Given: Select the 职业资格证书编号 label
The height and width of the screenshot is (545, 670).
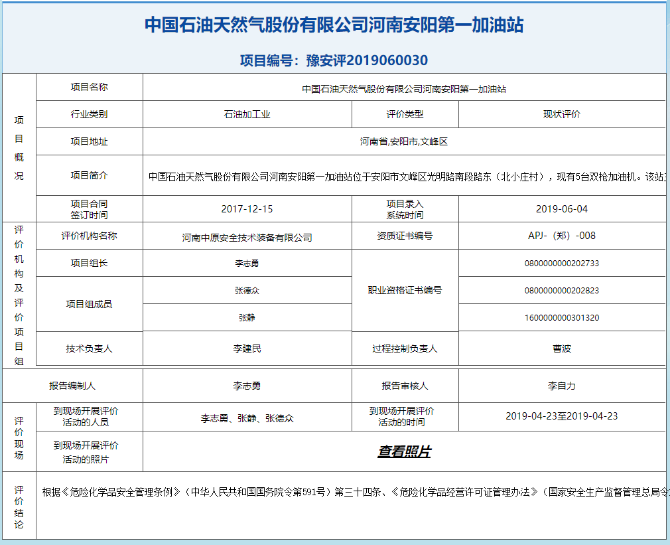Looking at the screenshot, I should click(405, 290).
